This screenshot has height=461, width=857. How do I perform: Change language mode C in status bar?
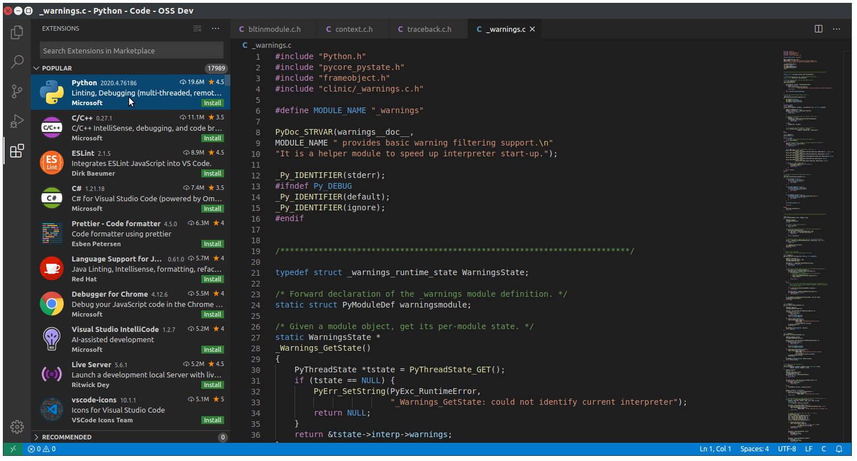[823, 449]
